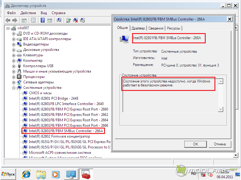The width and height of the screenshot is (241, 180).
Task: Switch to the Сведения tab
Action: [x=156, y=28]
